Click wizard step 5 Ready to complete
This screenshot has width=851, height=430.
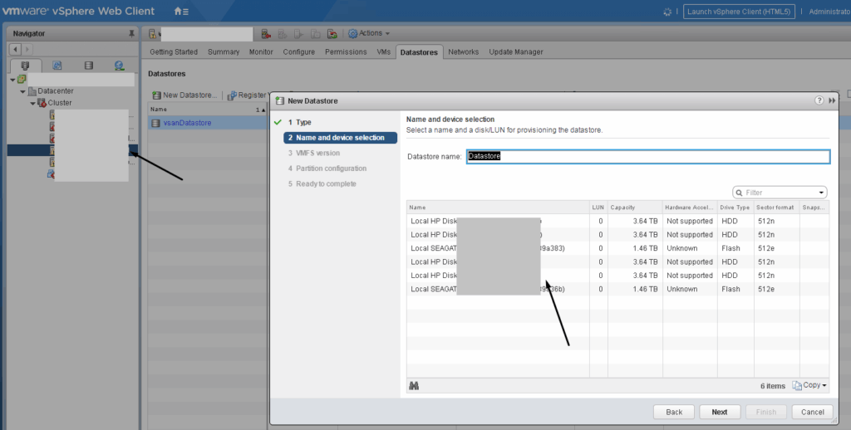pyautogui.click(x=322, y=183)
